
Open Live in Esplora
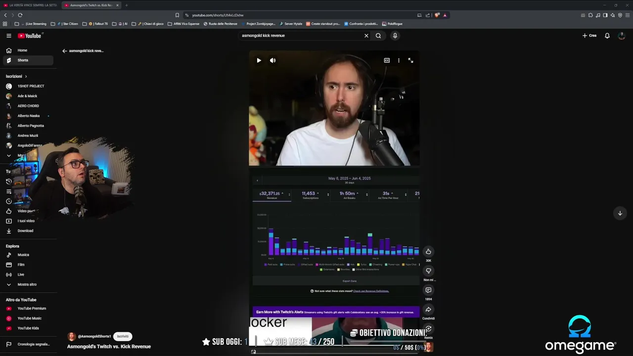(x=28, y=274)
